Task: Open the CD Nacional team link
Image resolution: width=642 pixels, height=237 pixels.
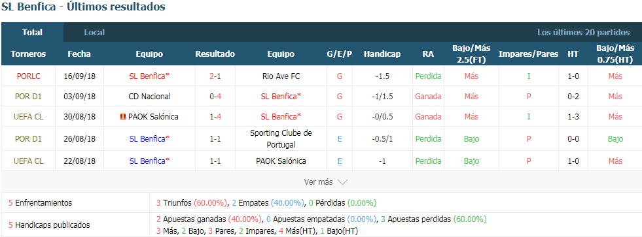Action: 149,97
